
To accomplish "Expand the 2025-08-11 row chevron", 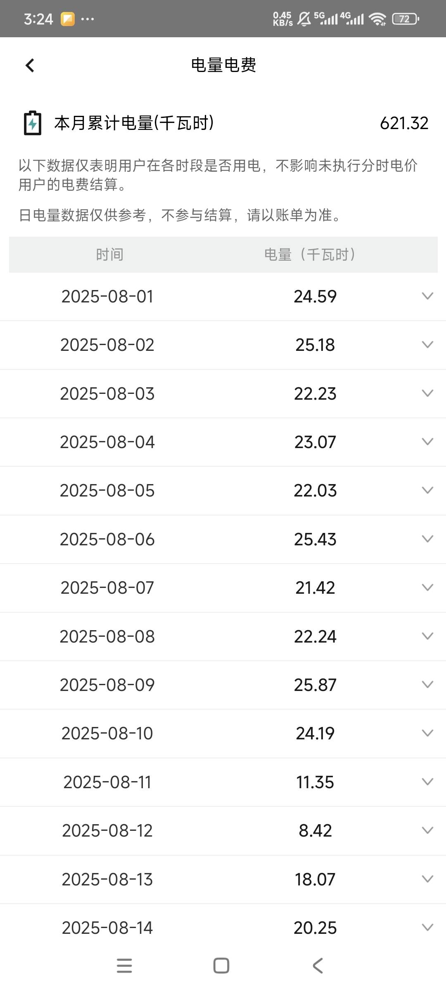I will (x=427, y=782).
